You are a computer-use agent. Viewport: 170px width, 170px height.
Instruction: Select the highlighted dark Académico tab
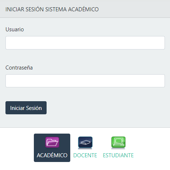pyautogui.click(x=52, y=148)
